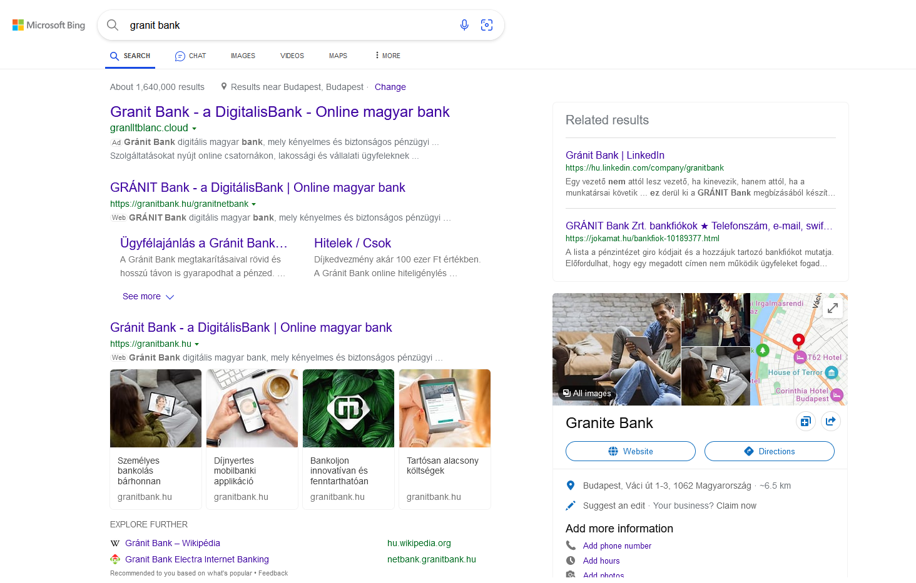Click Claim now link

[736, 506]
